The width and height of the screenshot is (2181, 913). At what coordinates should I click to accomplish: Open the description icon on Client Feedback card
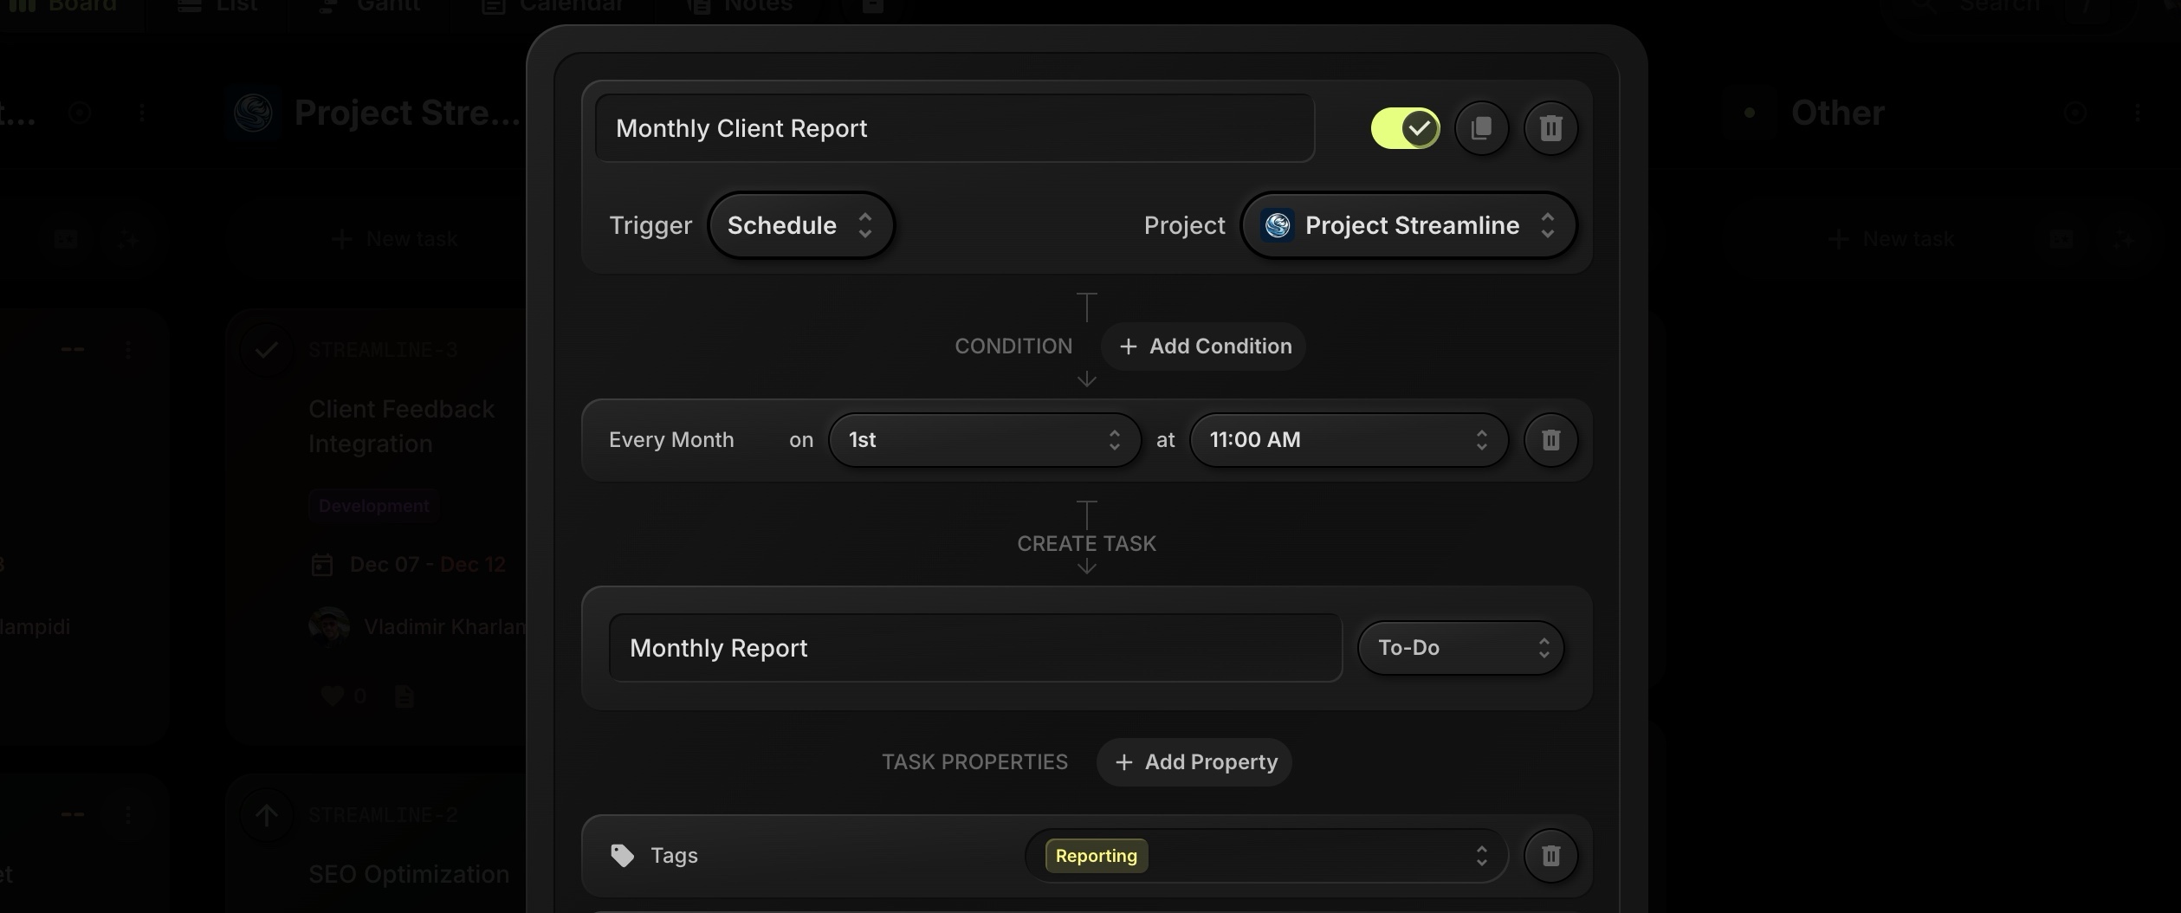tap(404, 696)
